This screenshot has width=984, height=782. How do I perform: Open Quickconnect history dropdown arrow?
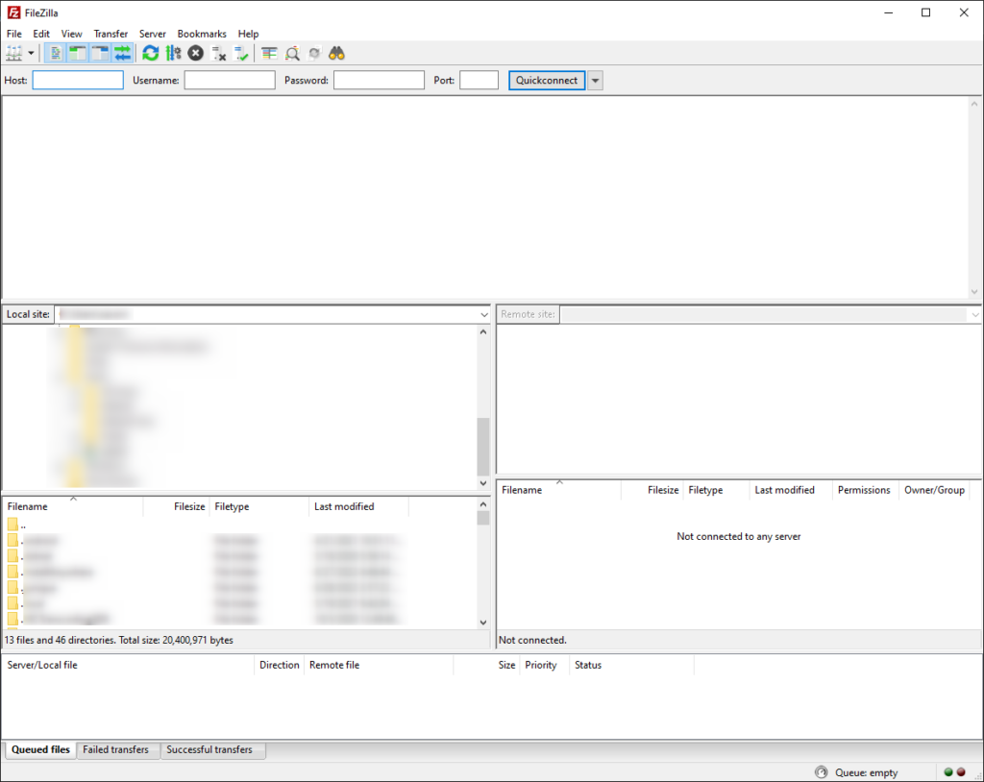(595, 81)
